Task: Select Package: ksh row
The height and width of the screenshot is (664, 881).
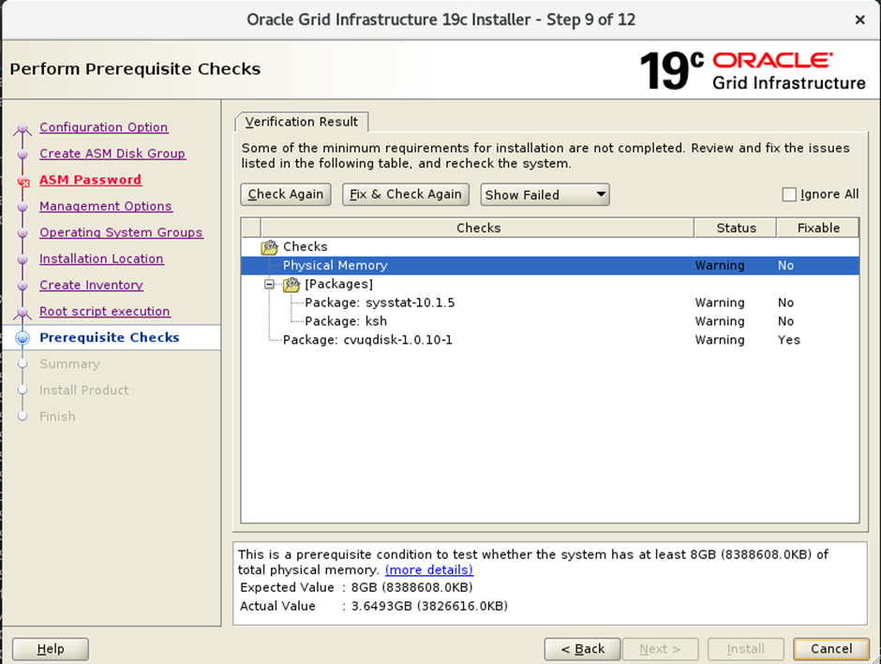Action: [550, 321]
